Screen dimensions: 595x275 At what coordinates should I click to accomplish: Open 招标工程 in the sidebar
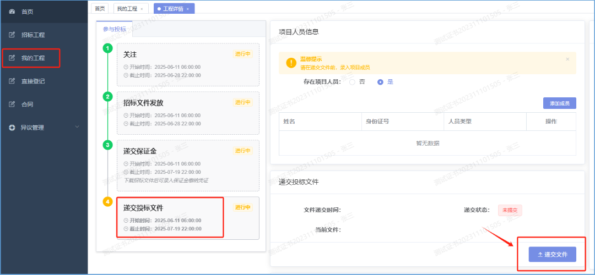click(x=44, y=35)
